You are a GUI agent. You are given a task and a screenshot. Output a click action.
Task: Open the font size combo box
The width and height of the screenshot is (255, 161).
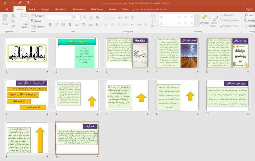point(76,17)
